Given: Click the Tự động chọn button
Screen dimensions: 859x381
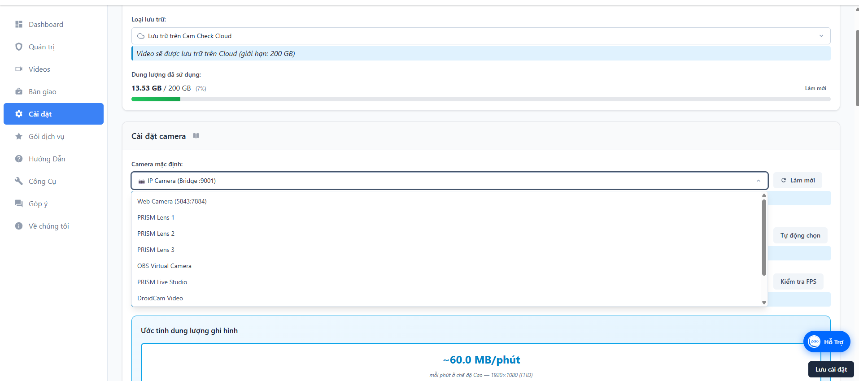Looking at the screenshot, I should coord(800,235).
